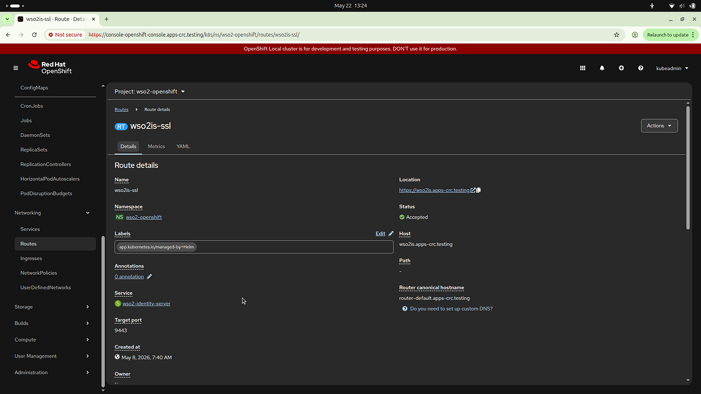Go back in browser history
701x394 pixels.
8,34
